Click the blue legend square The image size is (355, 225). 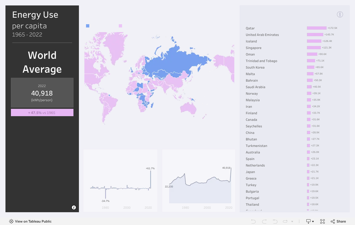click(88, 26)
